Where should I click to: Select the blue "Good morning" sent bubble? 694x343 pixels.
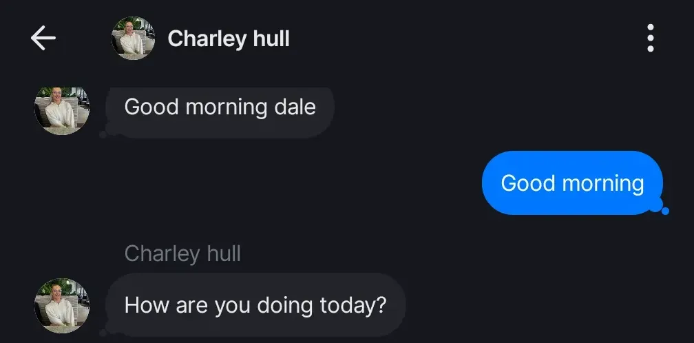tap(572, 183)
